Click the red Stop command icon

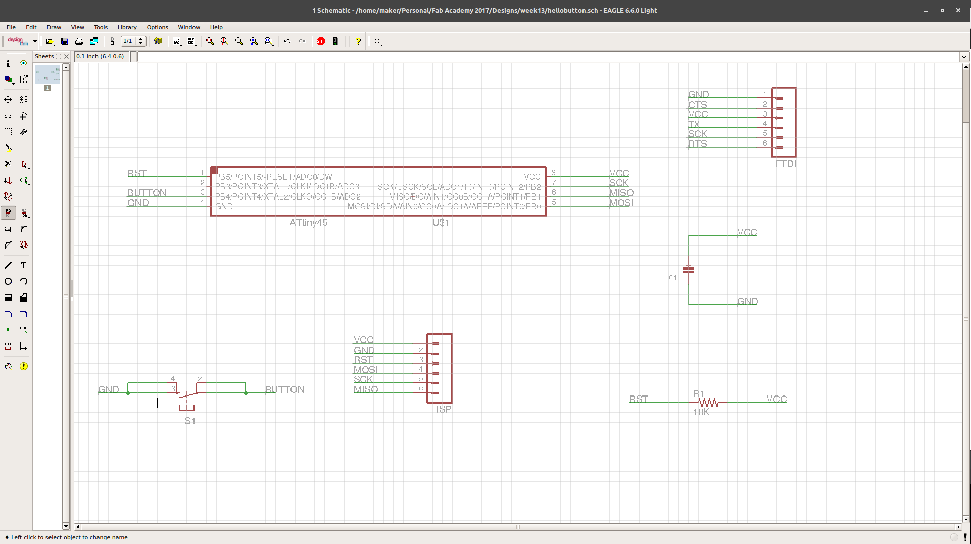coord(321,41)
